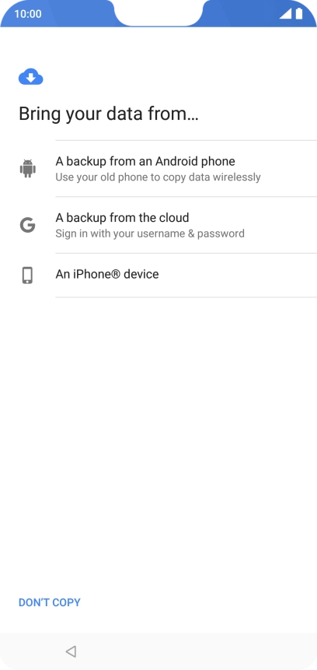Click the gray phone device icon
Viewport: 317px width, 670px height.
tap(27, 275)
